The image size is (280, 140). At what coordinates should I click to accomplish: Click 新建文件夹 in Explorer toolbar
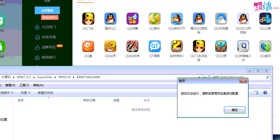46,93
